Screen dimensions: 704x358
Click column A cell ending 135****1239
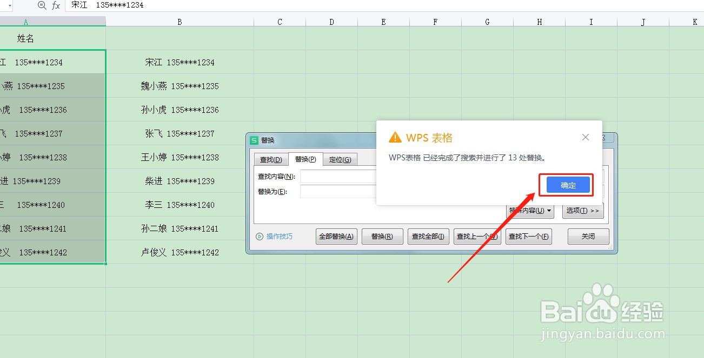click(x=53, y=181)
